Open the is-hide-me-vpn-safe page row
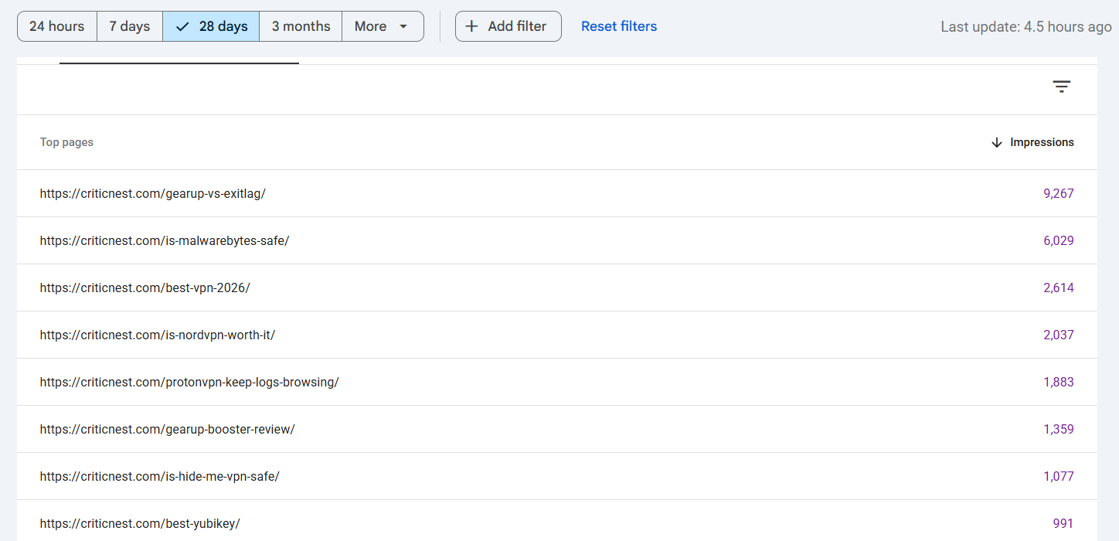This screenshot has width=1119, height=541. click(x=557, y=476)
